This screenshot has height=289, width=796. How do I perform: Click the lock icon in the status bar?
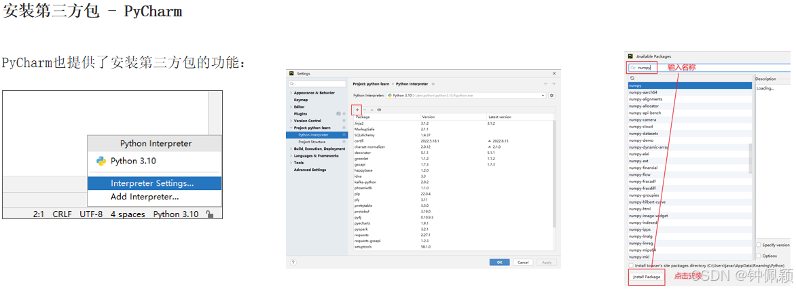(209, 214)
